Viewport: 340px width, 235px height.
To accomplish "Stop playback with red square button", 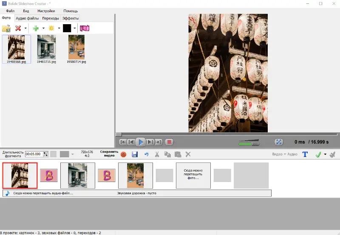I will [x=169, y=142].
